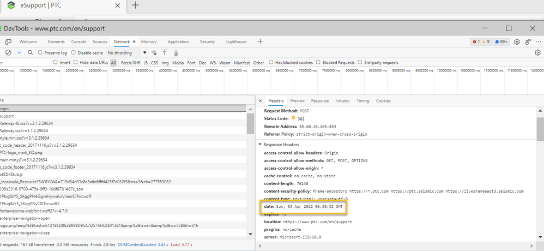Open network search with magnifier icon

[31, 53]
